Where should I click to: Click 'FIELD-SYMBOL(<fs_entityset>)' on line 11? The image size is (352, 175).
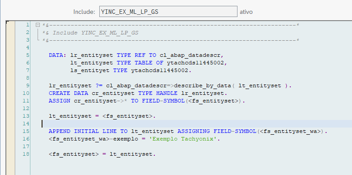coord(192,101)
